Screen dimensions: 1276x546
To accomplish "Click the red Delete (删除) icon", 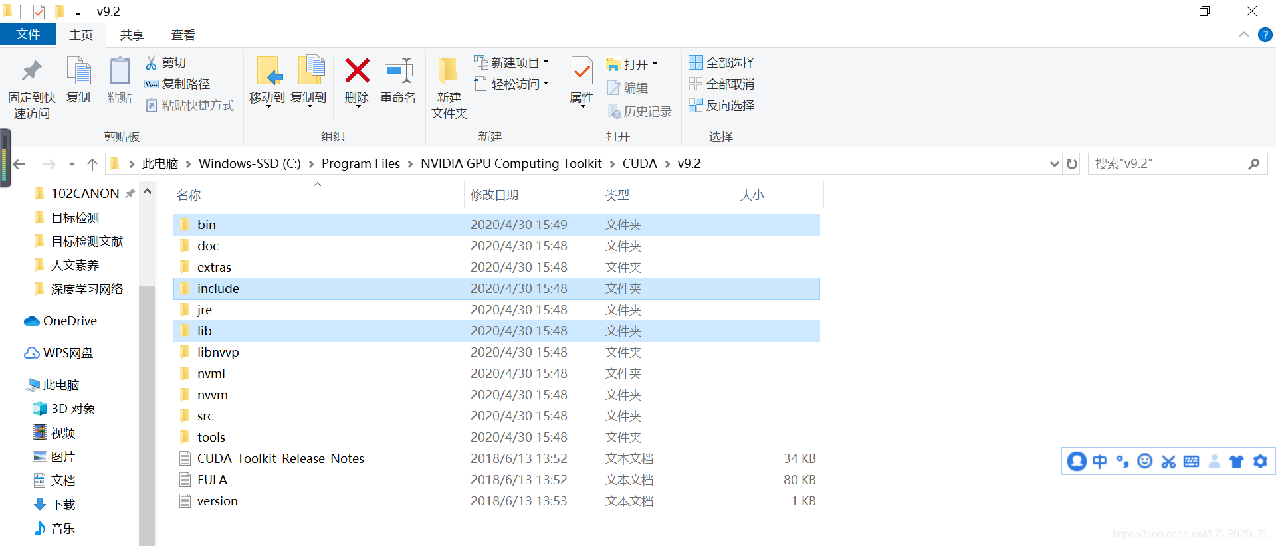I will 357,70.
